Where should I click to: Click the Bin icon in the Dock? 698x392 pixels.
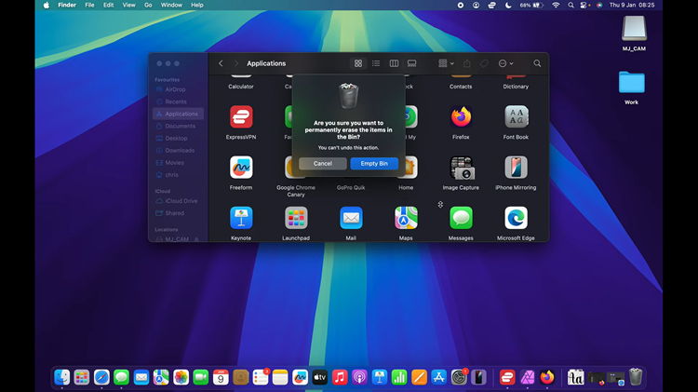tap(636, 377)
